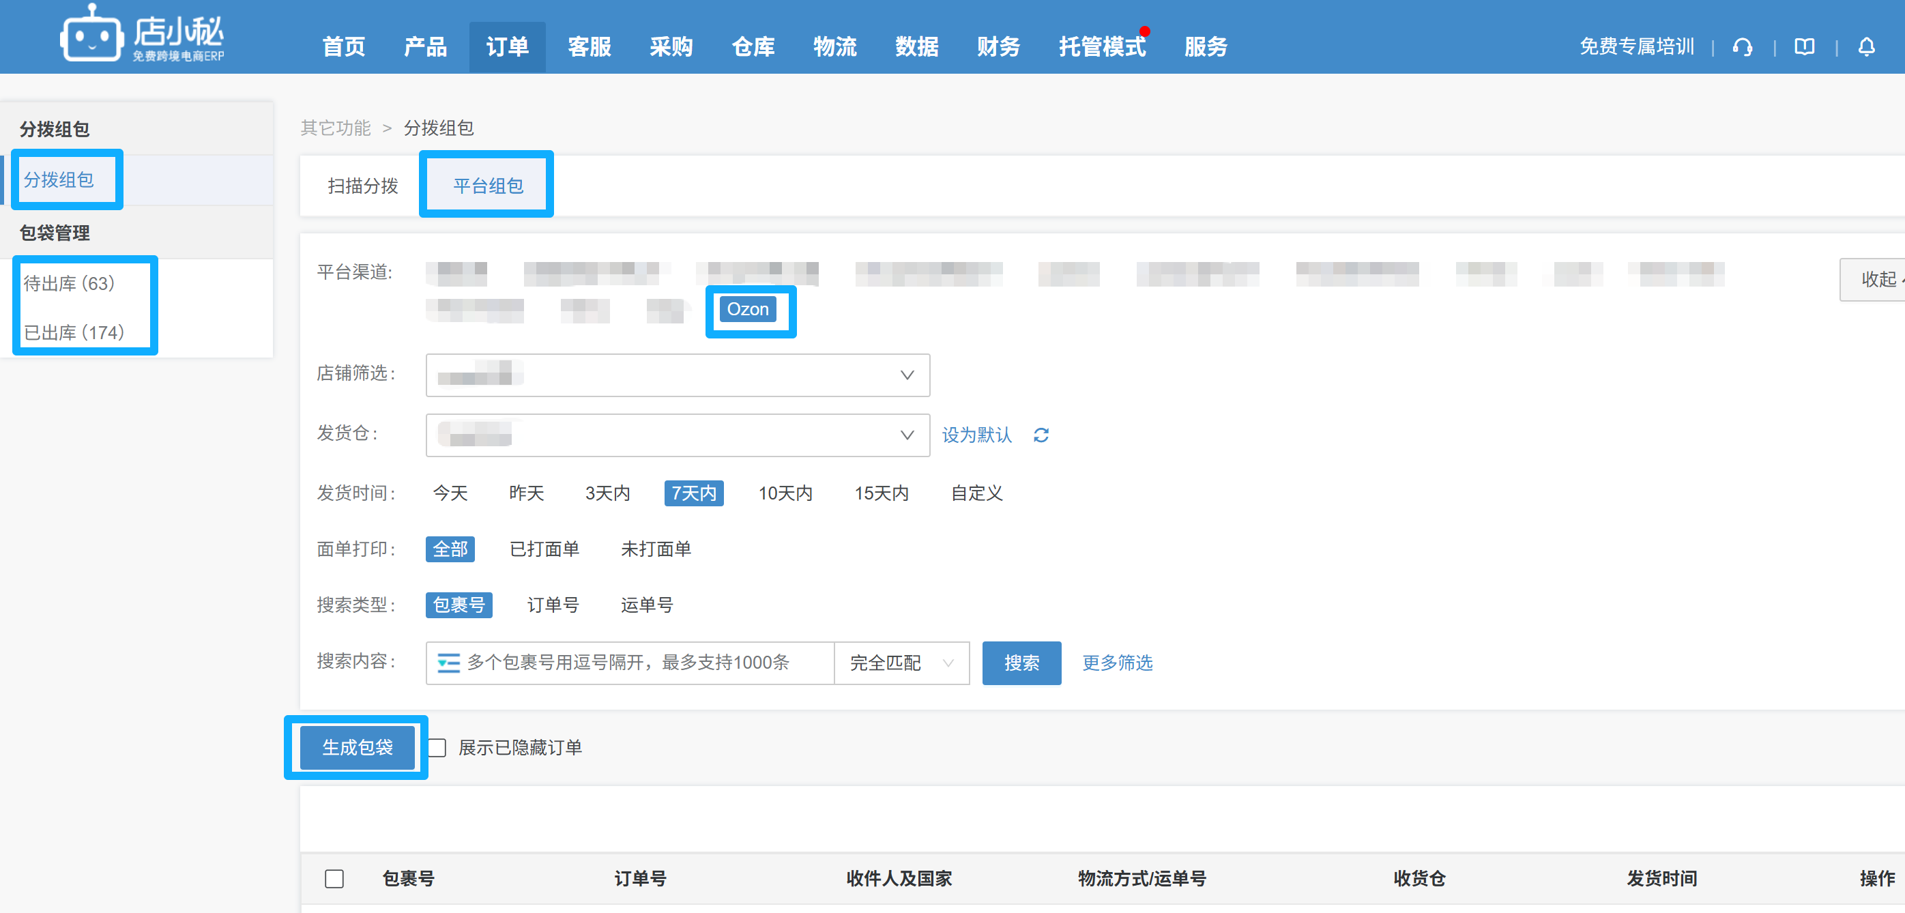Screen dimensions: 1905x913
Task: Select 15天内 shipping time option
Action: [882, 493]
